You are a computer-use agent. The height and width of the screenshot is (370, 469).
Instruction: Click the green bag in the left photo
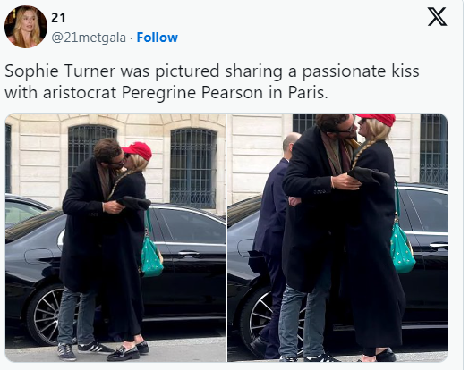[x=151, y=256]
